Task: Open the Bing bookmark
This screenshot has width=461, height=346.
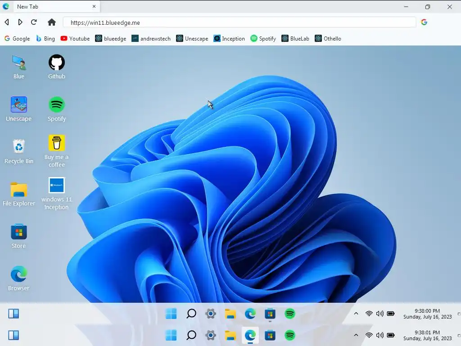Action: pyautogui.click(x=45, y=39)
